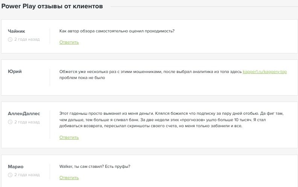Image resolution: width=298 pixels, height=187 pixels.
Task: Click the commenter name Юрий
Action: click(x=15, y=71)
